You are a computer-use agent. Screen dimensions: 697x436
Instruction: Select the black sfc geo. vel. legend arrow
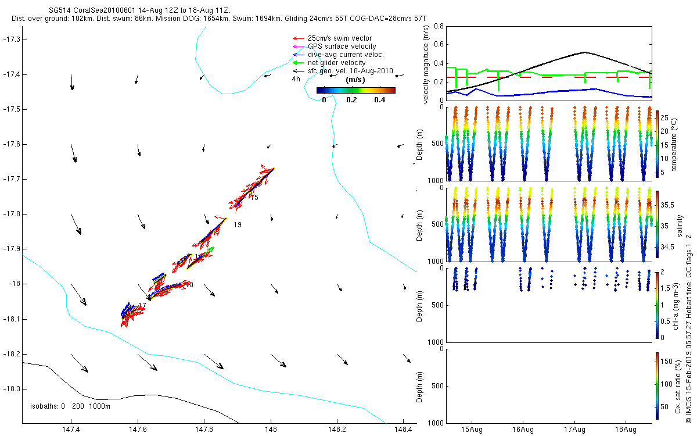(x=299, y=71)
